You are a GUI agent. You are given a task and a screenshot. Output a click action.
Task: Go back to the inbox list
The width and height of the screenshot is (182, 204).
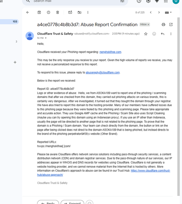pos(28,12)
